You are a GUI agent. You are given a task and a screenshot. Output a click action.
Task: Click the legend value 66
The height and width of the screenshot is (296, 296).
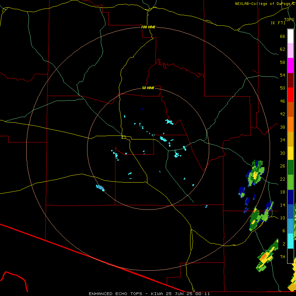click(x=283, y=36)
